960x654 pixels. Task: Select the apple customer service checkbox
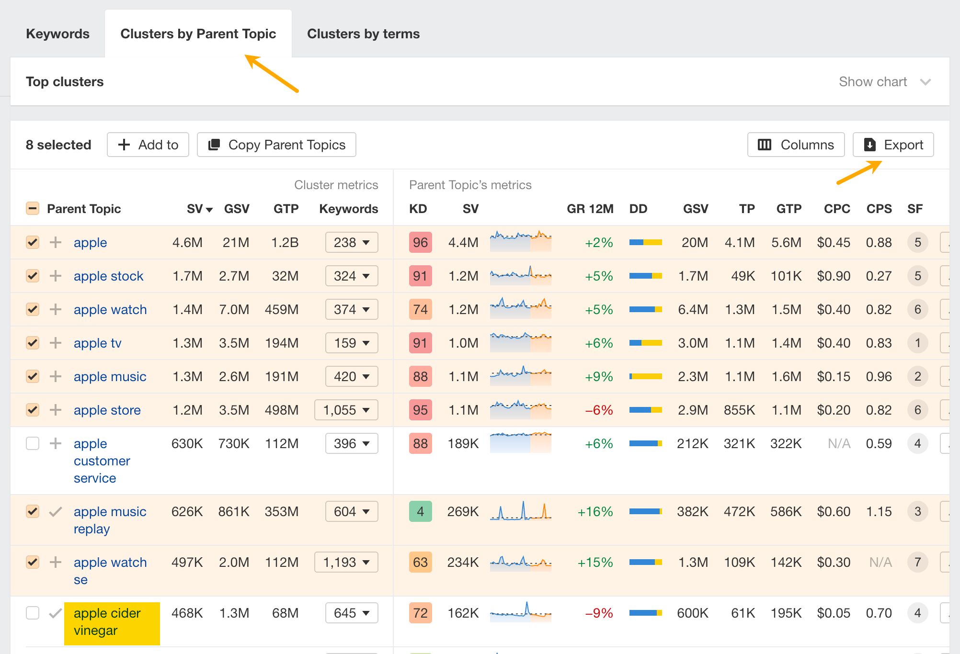point(32,443)
